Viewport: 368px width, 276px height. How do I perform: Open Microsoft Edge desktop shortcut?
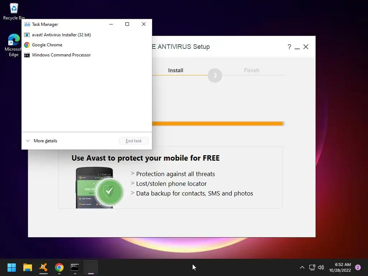(x=13, y=46)
